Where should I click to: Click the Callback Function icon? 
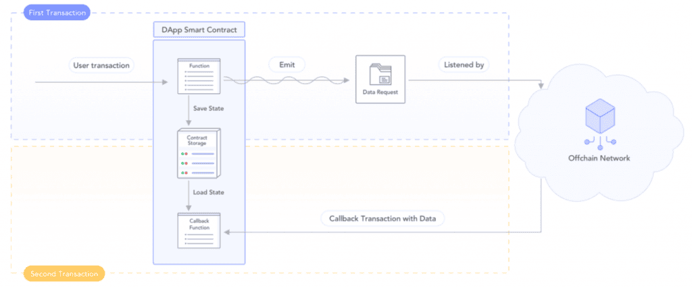pos(199,230)
